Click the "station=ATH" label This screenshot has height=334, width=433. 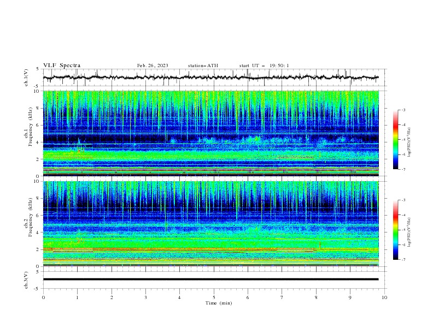pyautogui.click(x=203, y=65)
